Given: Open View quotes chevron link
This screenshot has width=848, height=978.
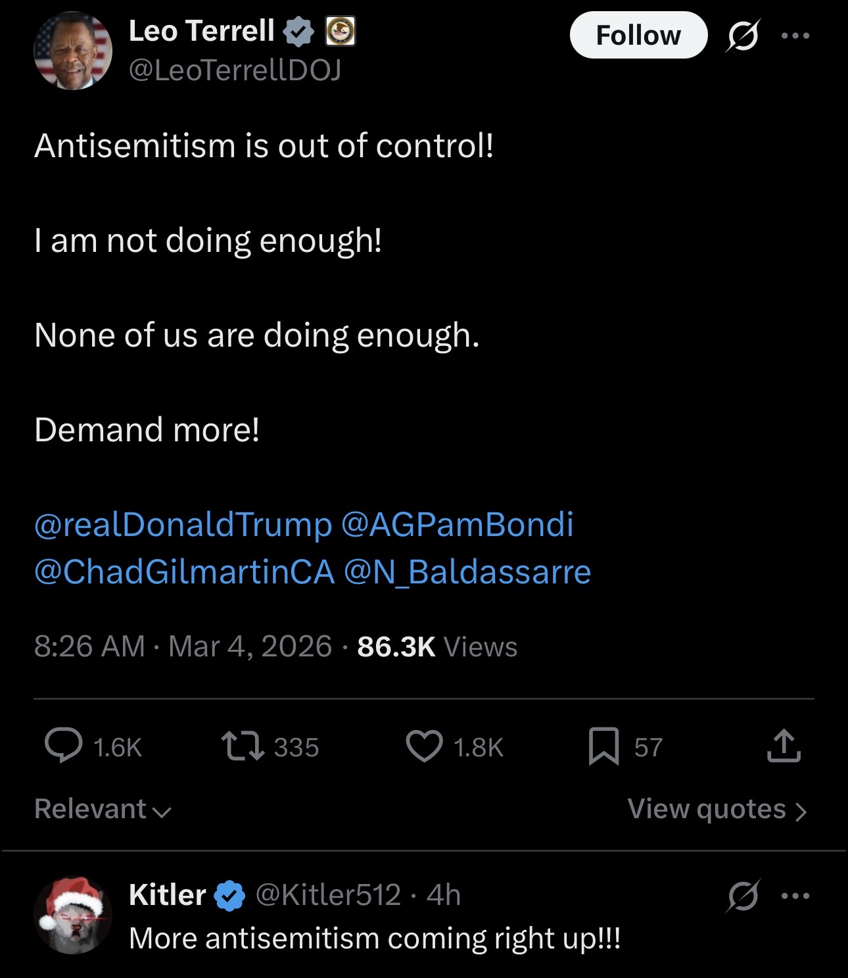Looking at the screenshot, I should 717,809.
